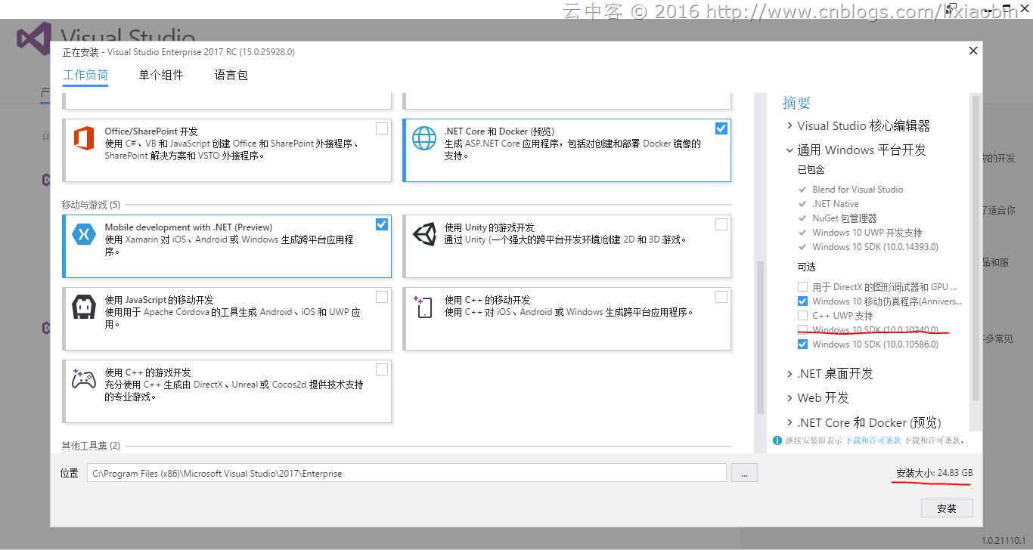
Task: Close the installer dialog with X
Action: [973, 51]
